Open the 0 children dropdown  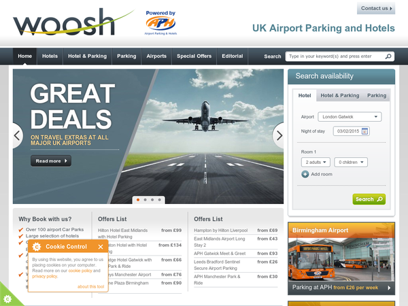pos(351,162)
